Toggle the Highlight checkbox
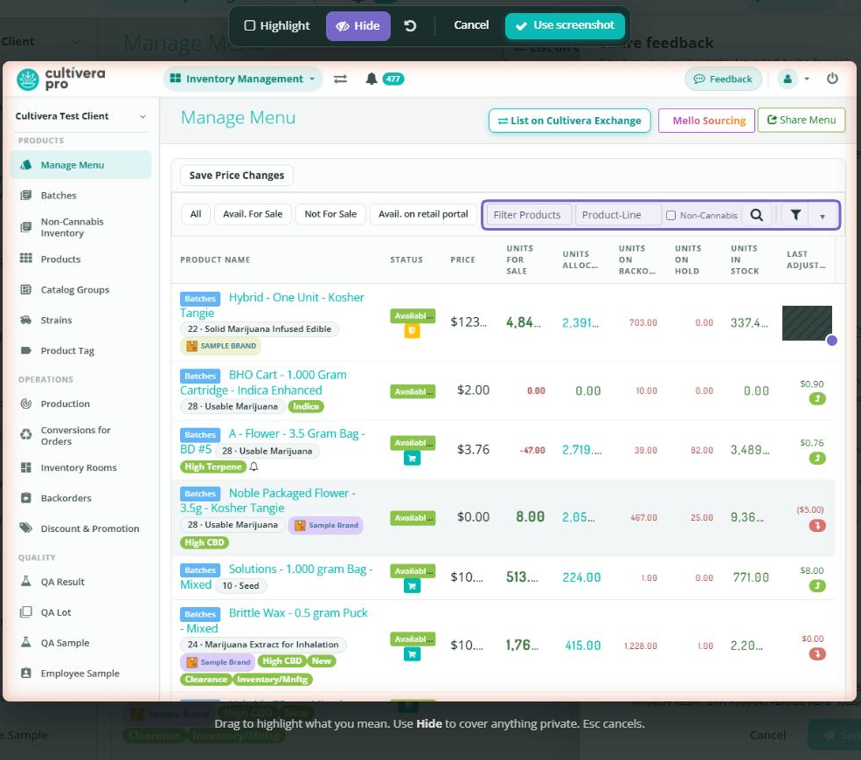Viewport: 861px width, 760px height. [250, 26]
